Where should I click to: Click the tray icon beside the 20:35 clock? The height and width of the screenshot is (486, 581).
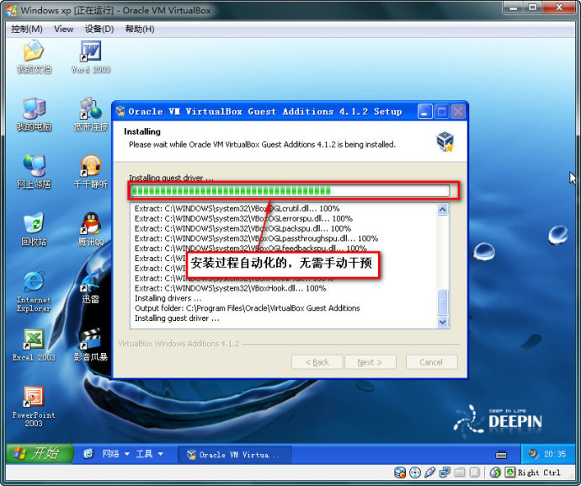coord(533,453)
